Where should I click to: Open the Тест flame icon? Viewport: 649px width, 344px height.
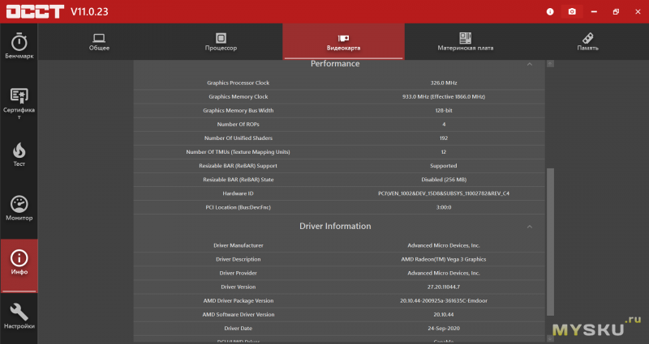pyautogui.click(x=19, y=151)
